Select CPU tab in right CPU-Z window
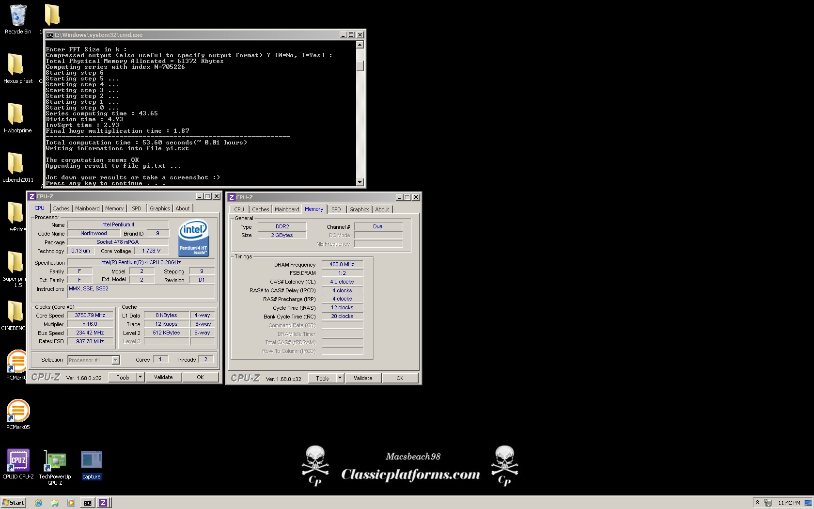Image resolution: width=814 pixels, height=509 pixels. click(x=239, y=209)
